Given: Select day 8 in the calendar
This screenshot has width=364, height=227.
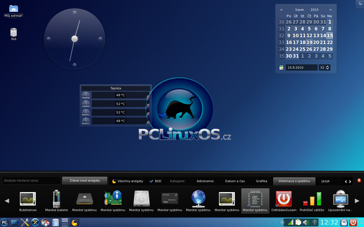Looking at the screenshot, I should coord(330,29).
